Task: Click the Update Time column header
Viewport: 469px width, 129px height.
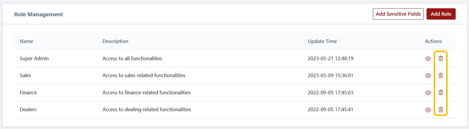Action: coord(322,41)
